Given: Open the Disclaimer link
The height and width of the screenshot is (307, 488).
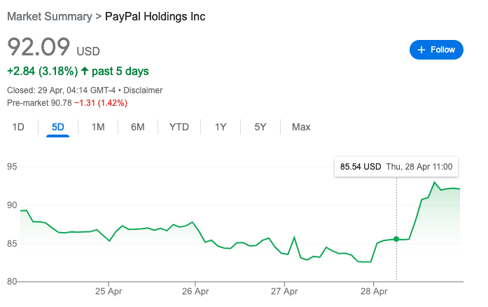Looking at the screenshot, I should coord(143,90).
